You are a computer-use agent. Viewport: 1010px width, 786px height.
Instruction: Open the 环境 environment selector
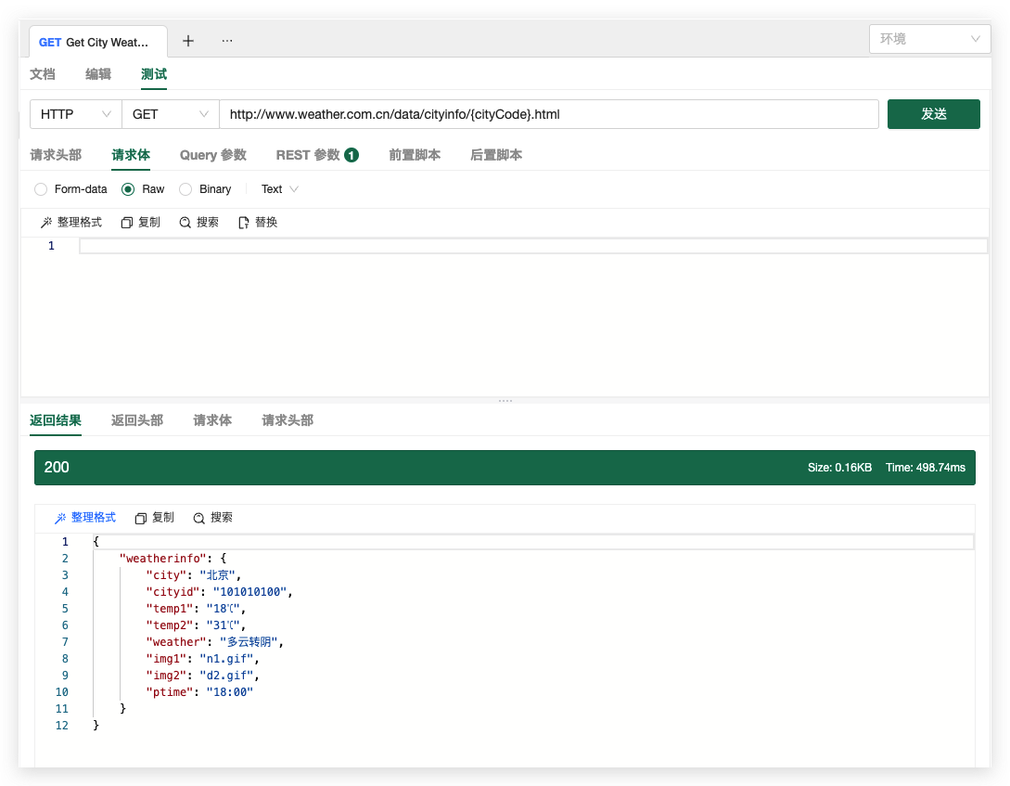[928, 39]
